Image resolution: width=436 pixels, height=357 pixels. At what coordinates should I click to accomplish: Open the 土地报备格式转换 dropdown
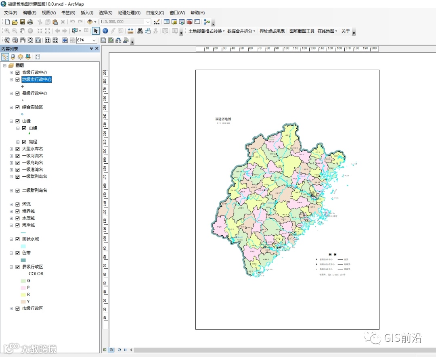[206, 31]
